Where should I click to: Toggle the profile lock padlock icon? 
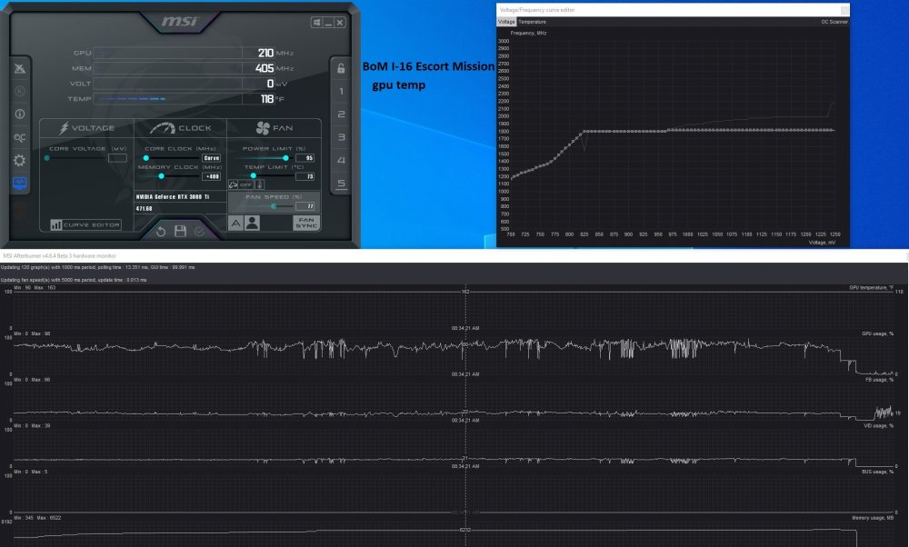(341, 68)
